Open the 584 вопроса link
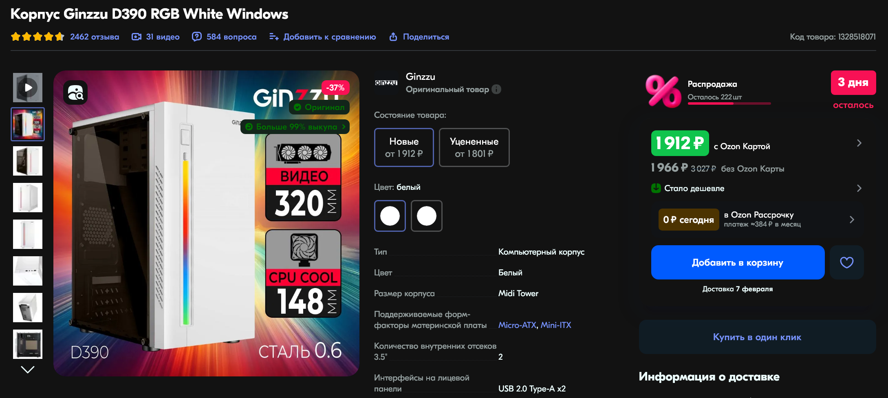This screenshot has height=398, width=888. click(231, 37)
